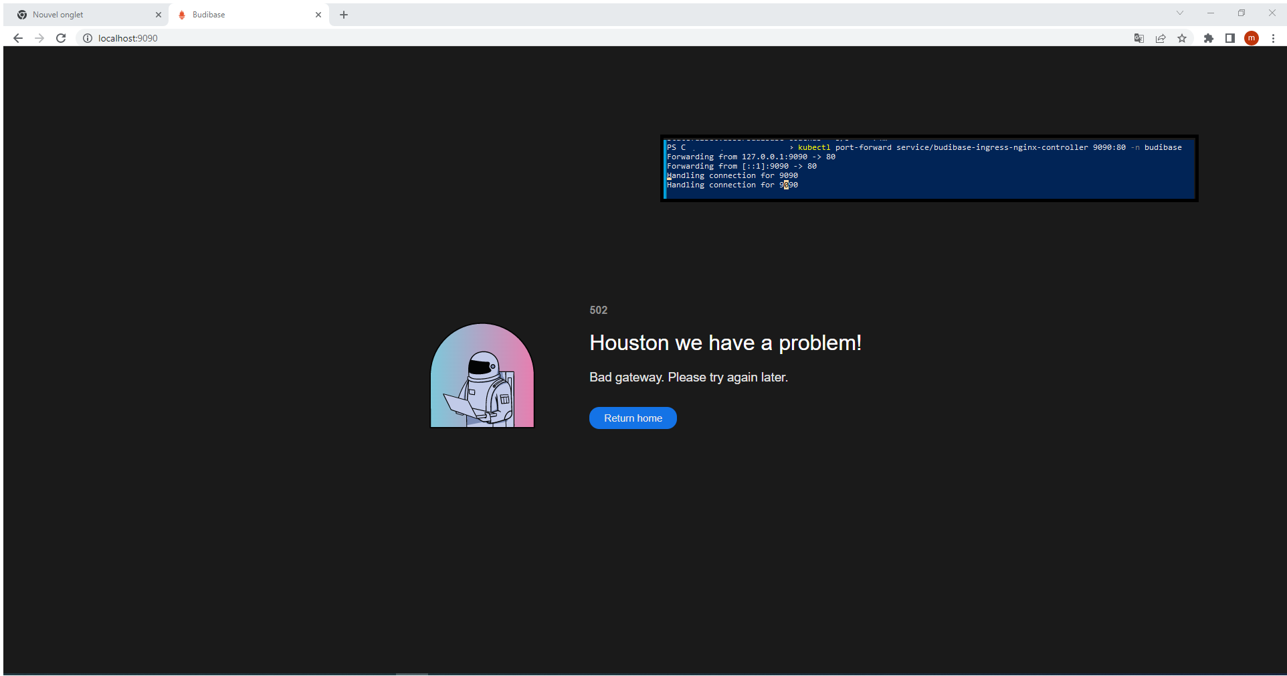Restore down the Chrome window
Screen dimensions: 1287x676
pyautogui.click(x=1242, y=13)
